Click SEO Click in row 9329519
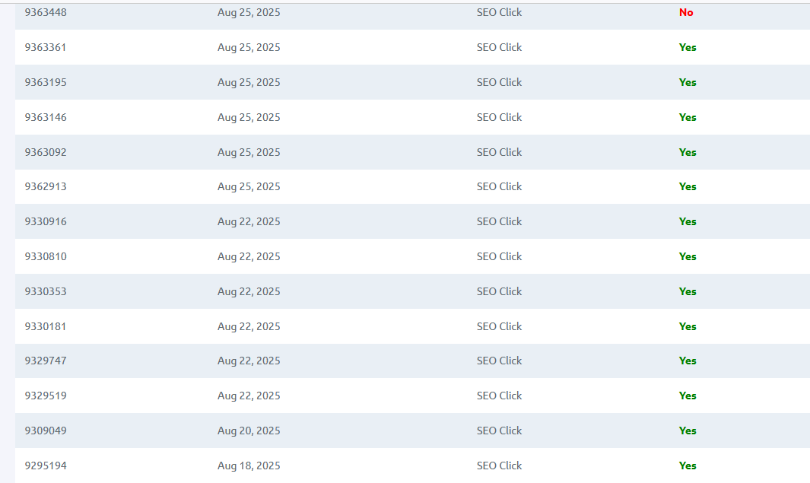 (x=499, y=396)
